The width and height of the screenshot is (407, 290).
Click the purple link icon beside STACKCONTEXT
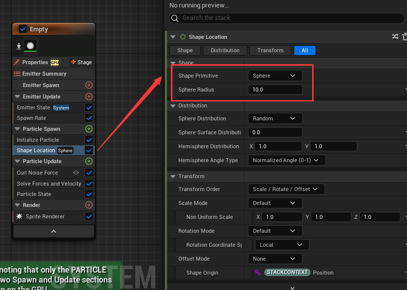[258, 273]
